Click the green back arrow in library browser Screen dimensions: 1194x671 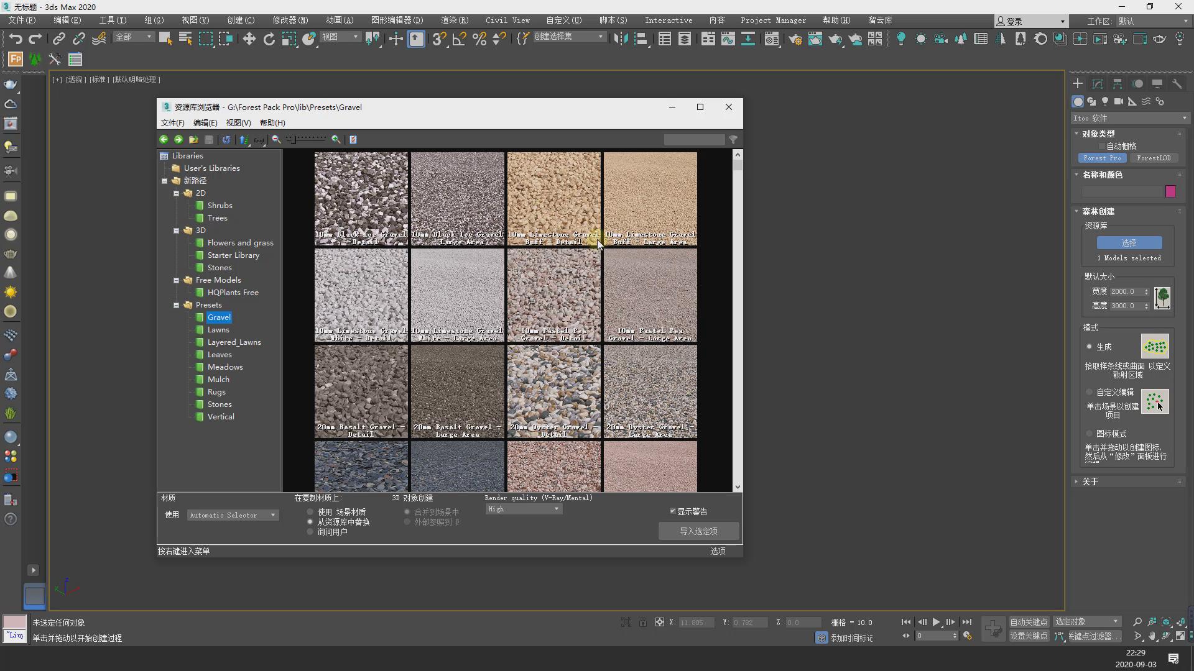coord(164,140)
